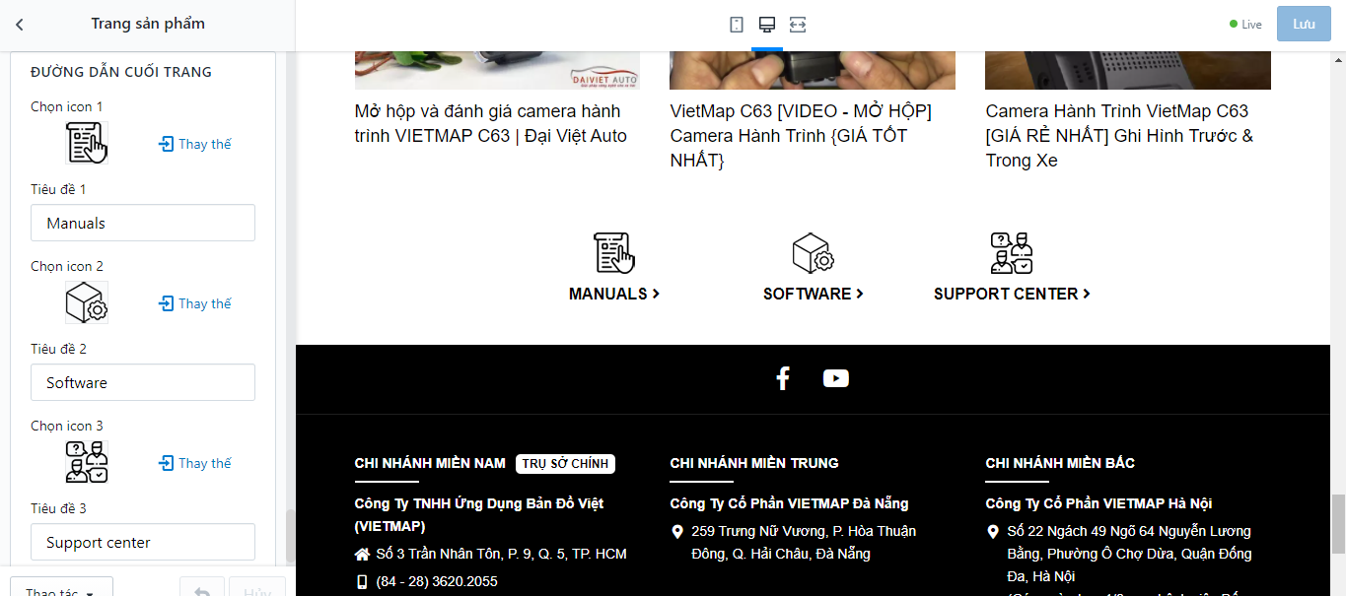The image size is (1346, 596).
Task: Open the SUPPORT CENTER link
Action: [1012, 294]
